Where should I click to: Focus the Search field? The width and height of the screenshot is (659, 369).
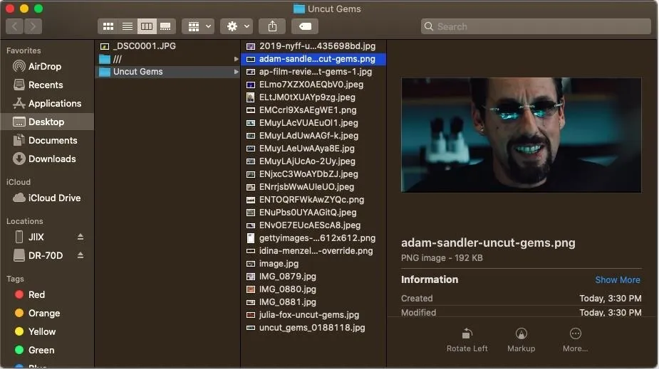[x=536, y=26]
